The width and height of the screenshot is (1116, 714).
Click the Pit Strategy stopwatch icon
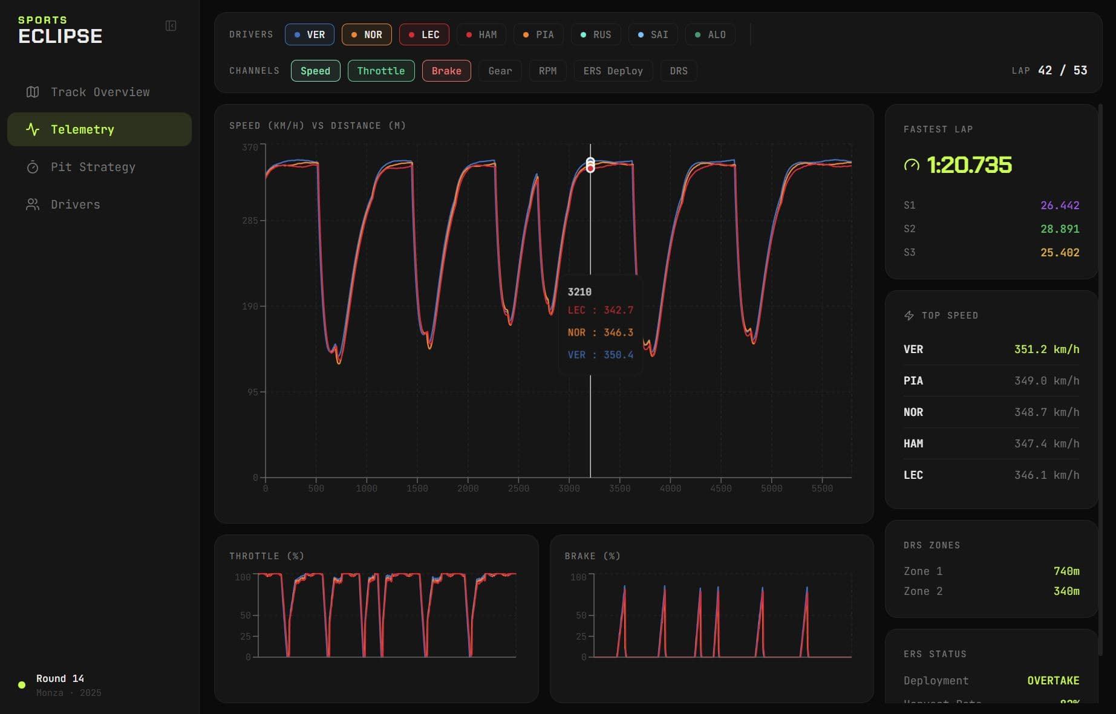click(33, 167)
